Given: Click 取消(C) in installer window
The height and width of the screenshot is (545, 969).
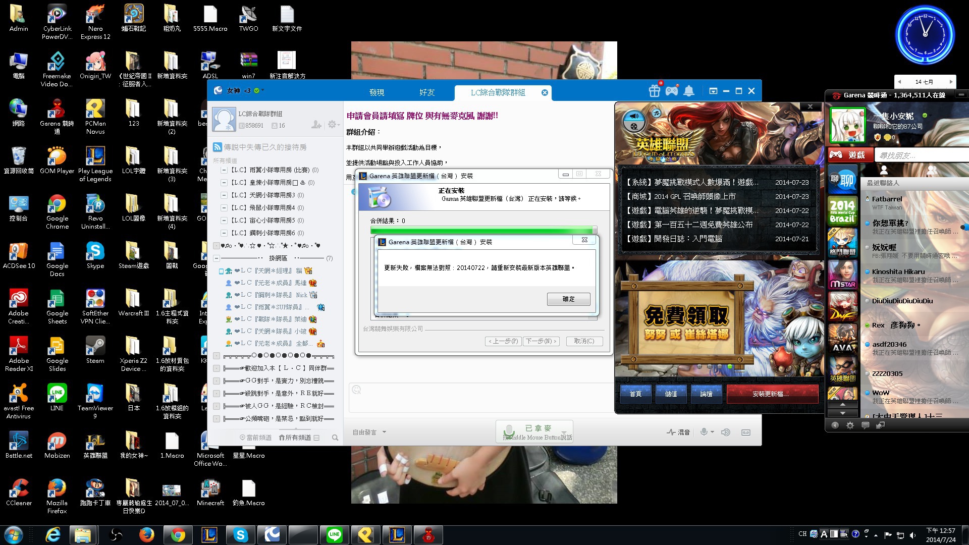Looking at the screenshot, I should (x=584, y=341).
